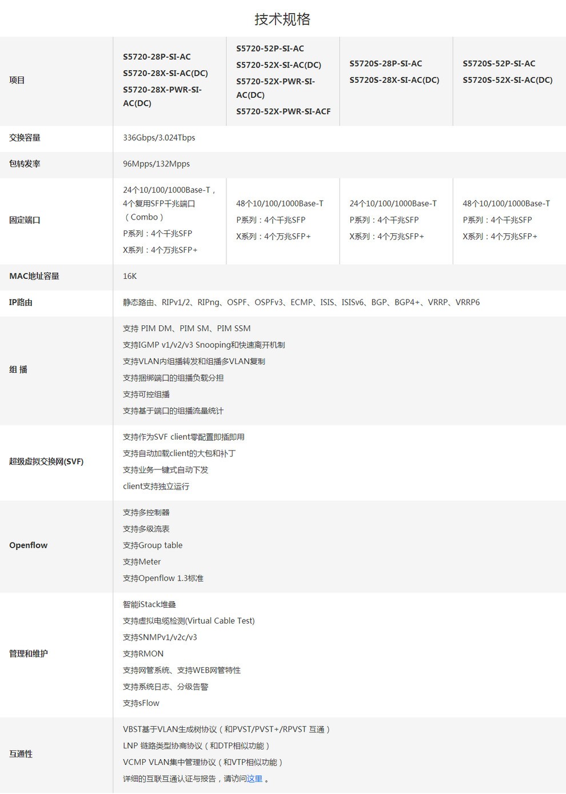Click the MAC地址容量 row label
566x794 pixels.
(x=34, y=276)
